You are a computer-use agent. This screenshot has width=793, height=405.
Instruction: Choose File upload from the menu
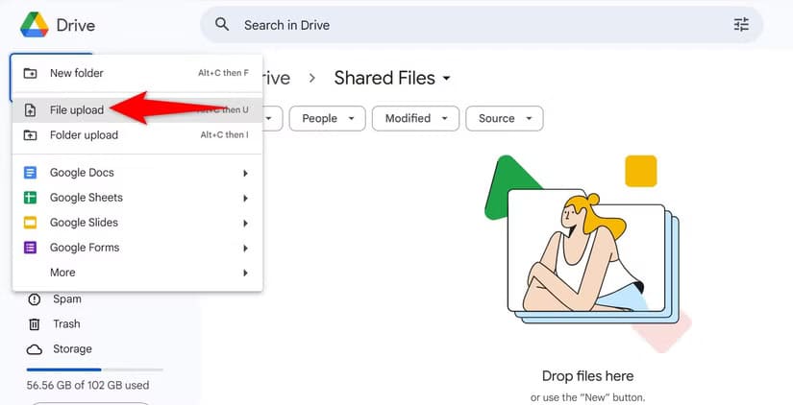point(137,110)
